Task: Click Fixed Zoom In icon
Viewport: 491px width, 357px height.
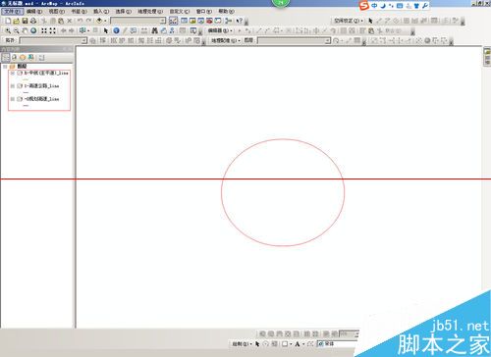Action: [x=44, y=30]
